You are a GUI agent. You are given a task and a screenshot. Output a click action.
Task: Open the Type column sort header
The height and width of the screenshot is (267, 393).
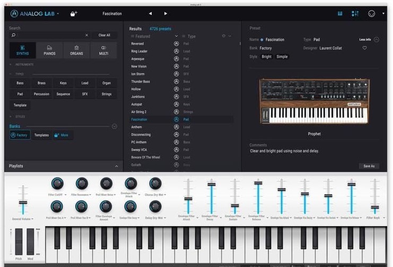coord(191,36)
